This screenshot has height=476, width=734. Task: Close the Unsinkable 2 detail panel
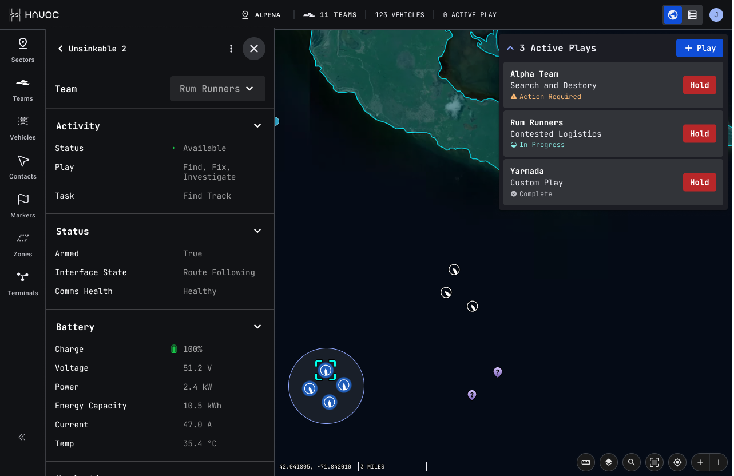coord(254,49)
